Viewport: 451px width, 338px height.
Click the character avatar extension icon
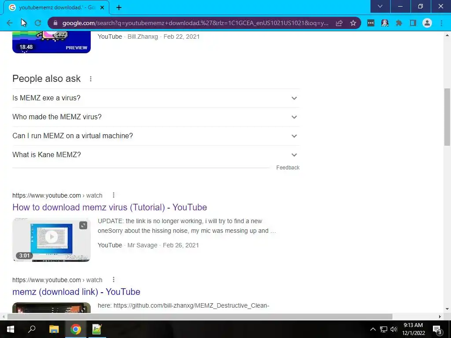coord(385,23)
